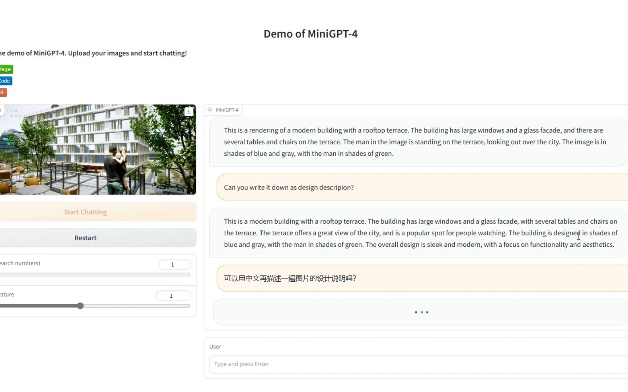Click the beam search numbers slider track
The width and height of the screenshot is (628, 392).
tap(95, 275)
